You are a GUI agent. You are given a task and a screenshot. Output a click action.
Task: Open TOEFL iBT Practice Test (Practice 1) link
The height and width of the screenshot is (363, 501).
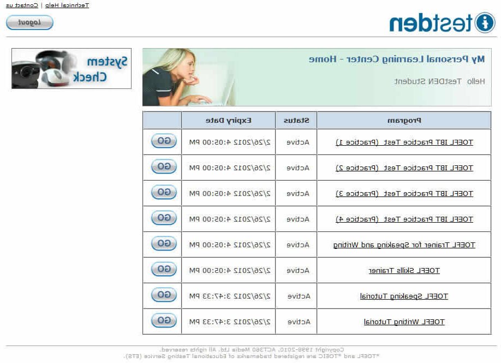point(404,142)
